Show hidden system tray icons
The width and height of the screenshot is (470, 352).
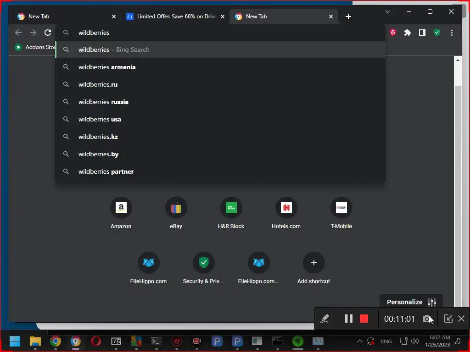pos(360,341)
